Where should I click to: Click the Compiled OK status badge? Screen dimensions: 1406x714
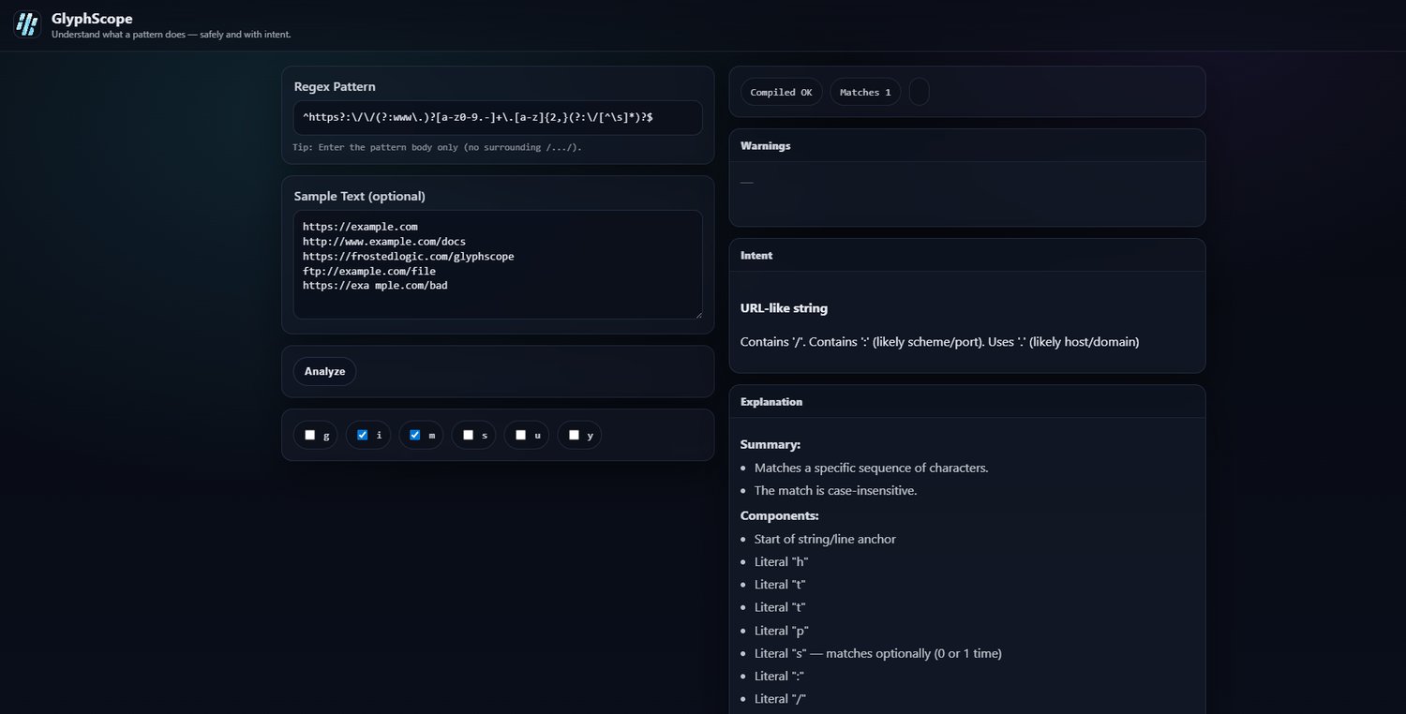pos(781,92)
